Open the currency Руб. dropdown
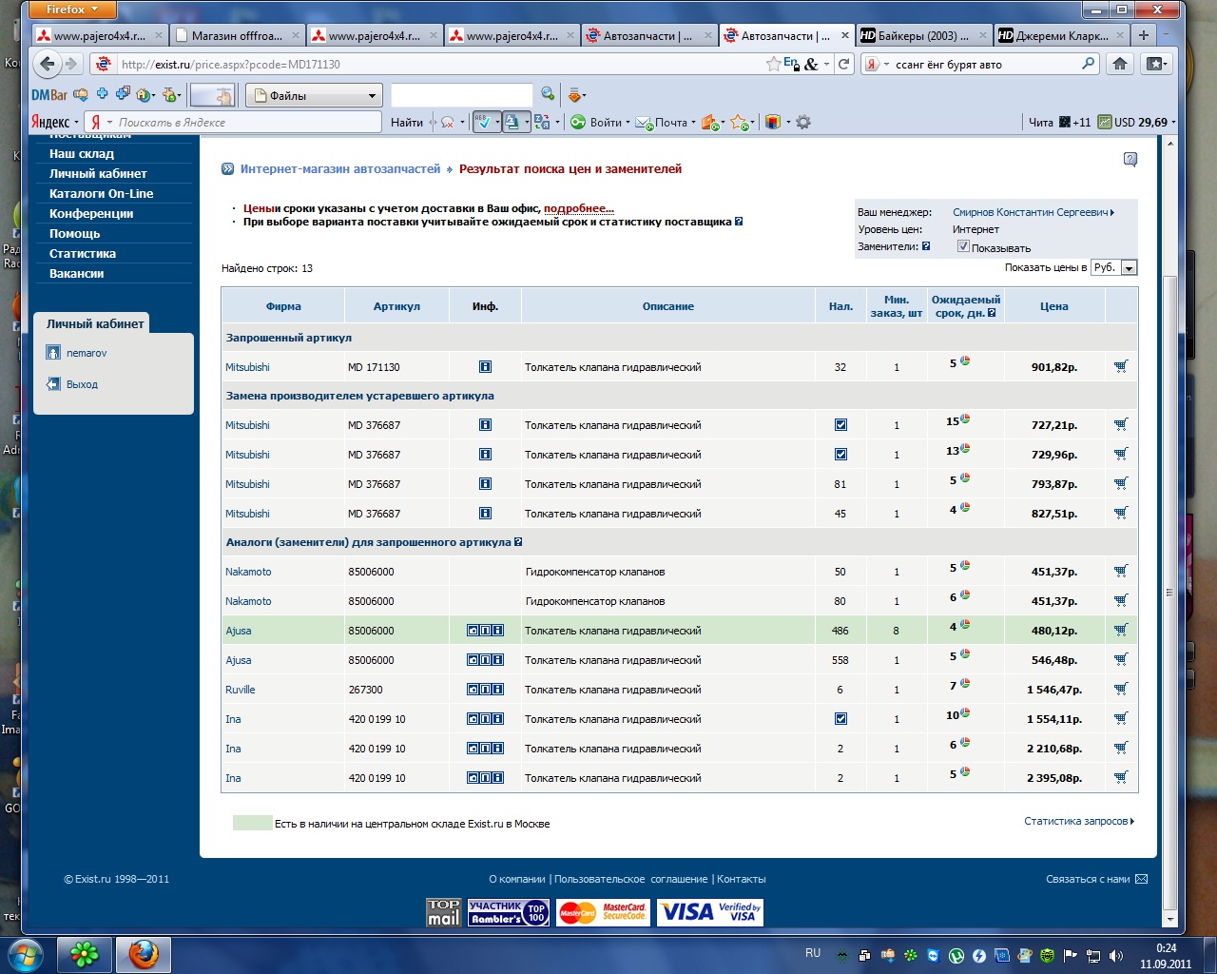This screenshot has height=974, width=1217. [1113, 268]
